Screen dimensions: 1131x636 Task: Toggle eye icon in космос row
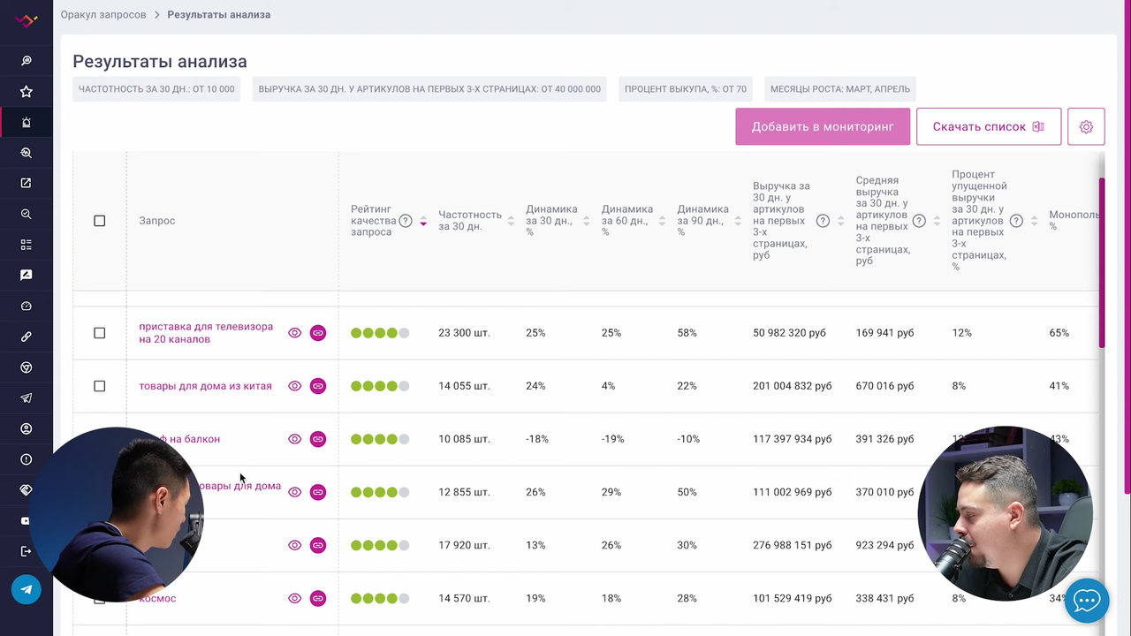click(x=295, y=598)
